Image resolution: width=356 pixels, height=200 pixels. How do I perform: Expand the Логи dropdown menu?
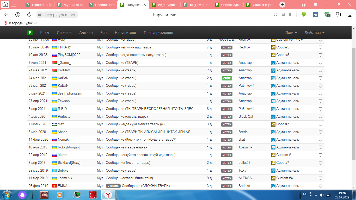coord(291,33)
